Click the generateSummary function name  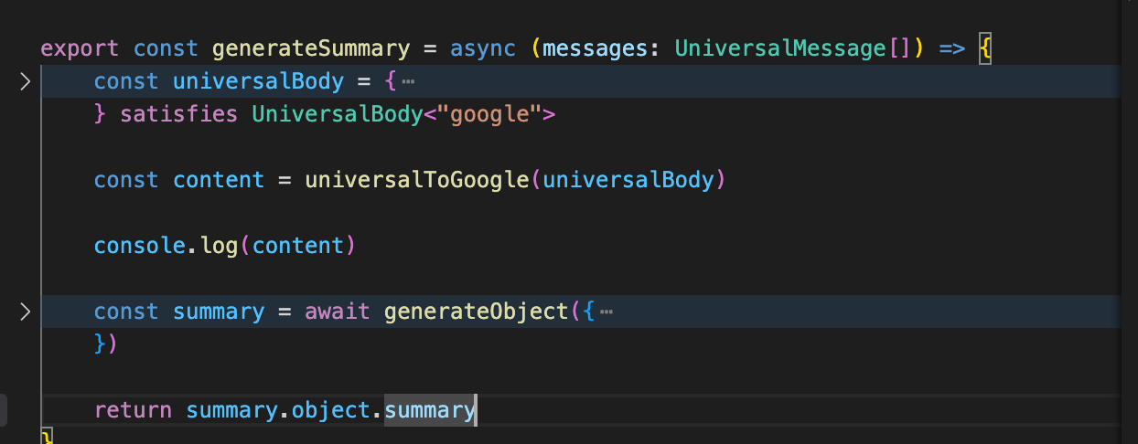click(310, 48)
